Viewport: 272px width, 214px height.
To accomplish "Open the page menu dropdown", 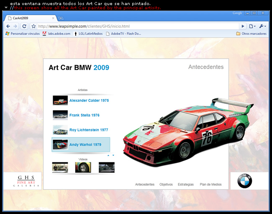I will 252,26.
